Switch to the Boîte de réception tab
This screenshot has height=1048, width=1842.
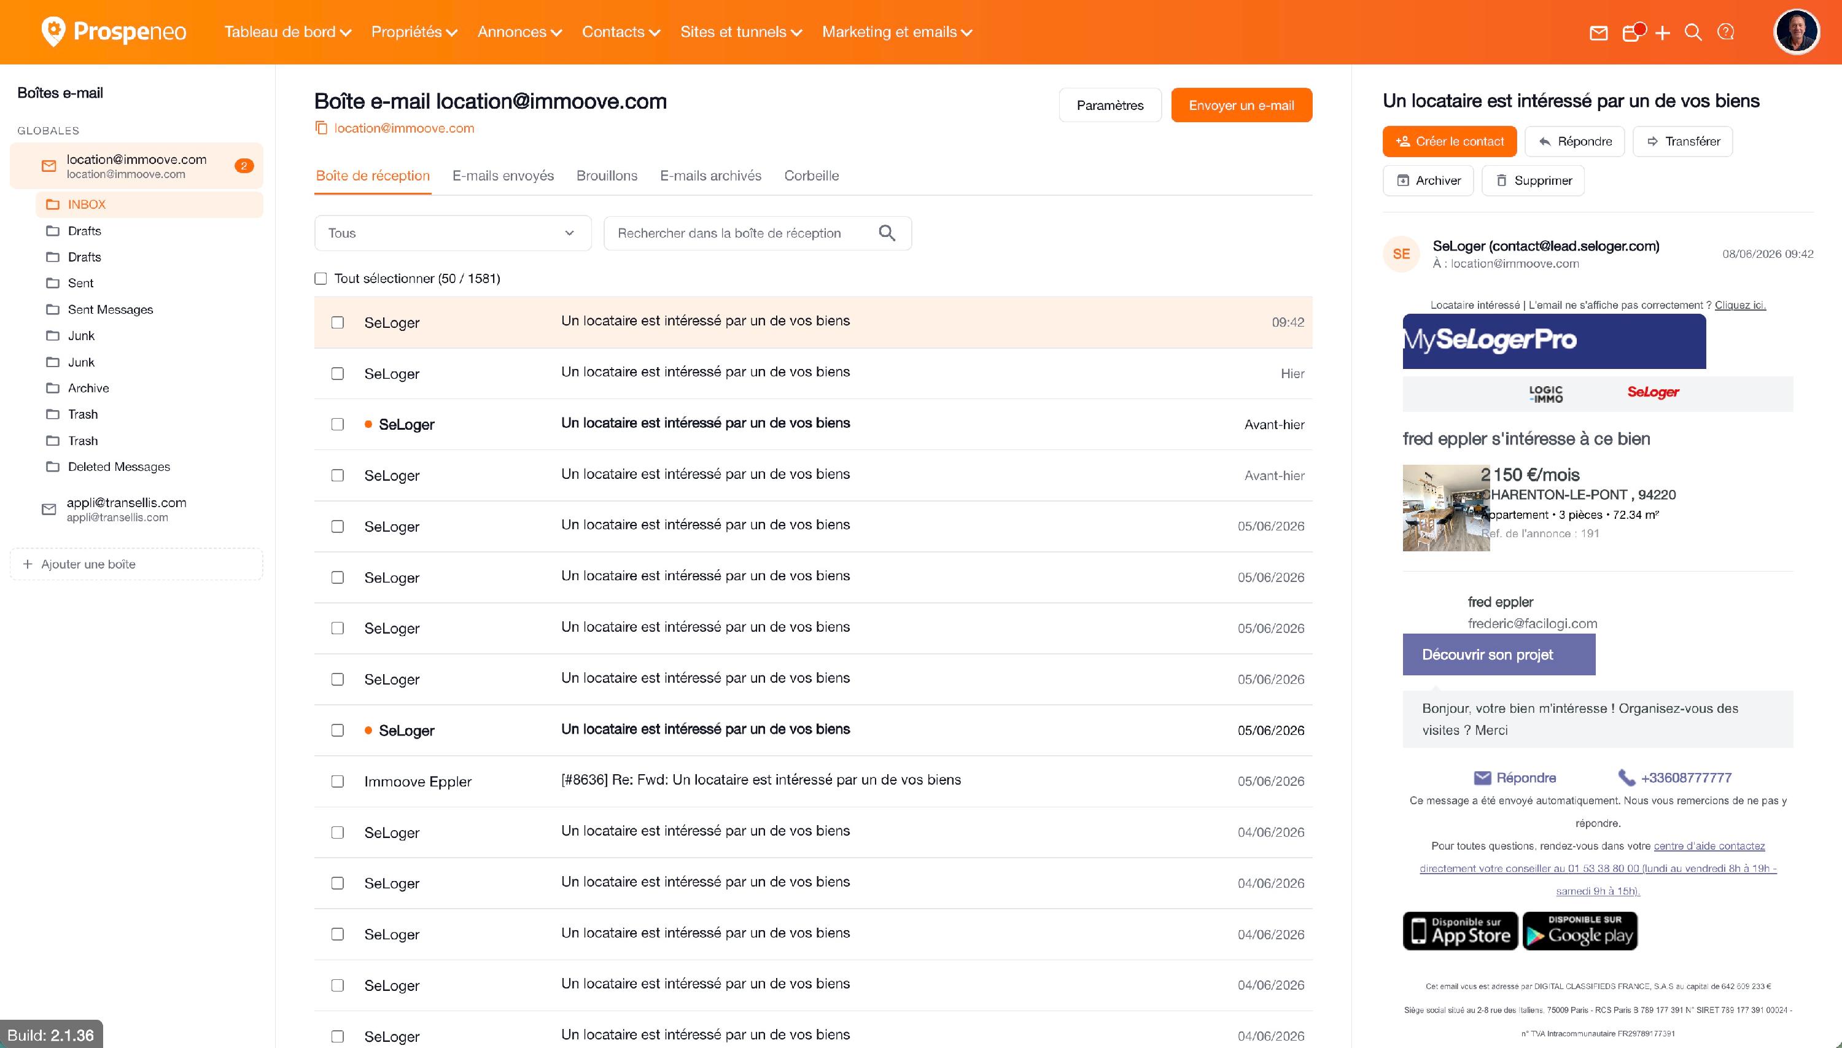tap(373, 176)
